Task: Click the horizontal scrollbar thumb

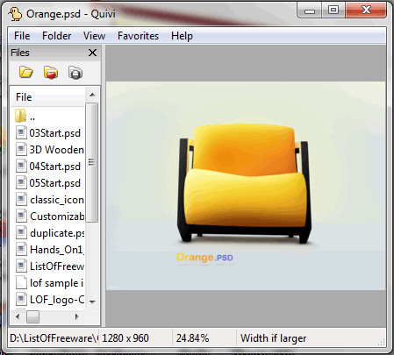Action: (32, 317)
